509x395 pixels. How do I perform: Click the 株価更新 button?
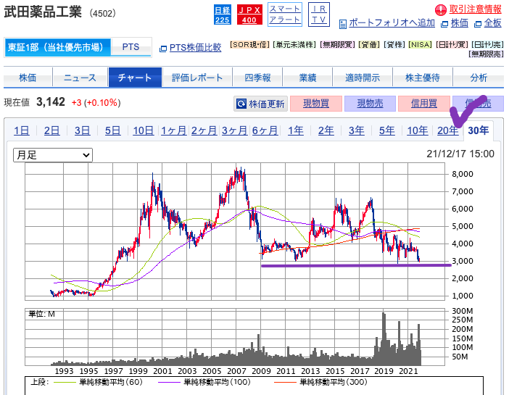coord(261,104)
